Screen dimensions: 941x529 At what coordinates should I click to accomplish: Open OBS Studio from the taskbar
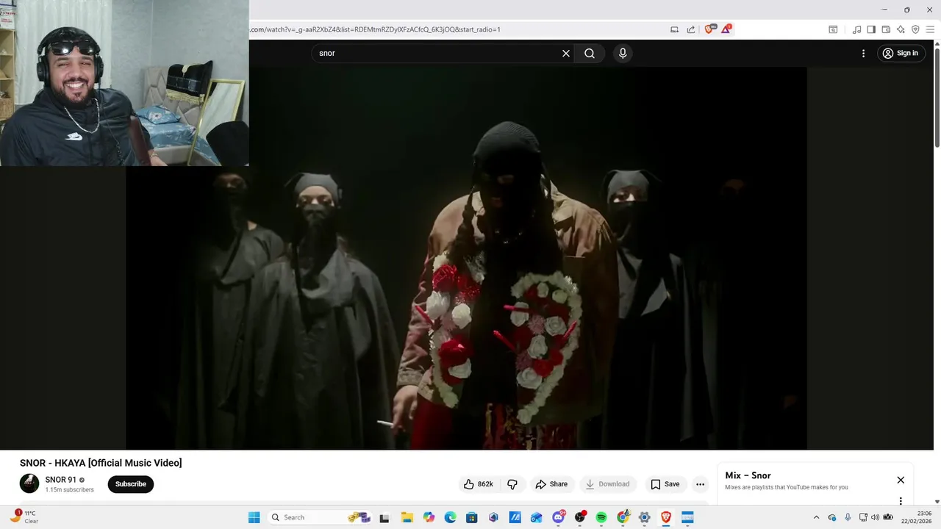580,517
